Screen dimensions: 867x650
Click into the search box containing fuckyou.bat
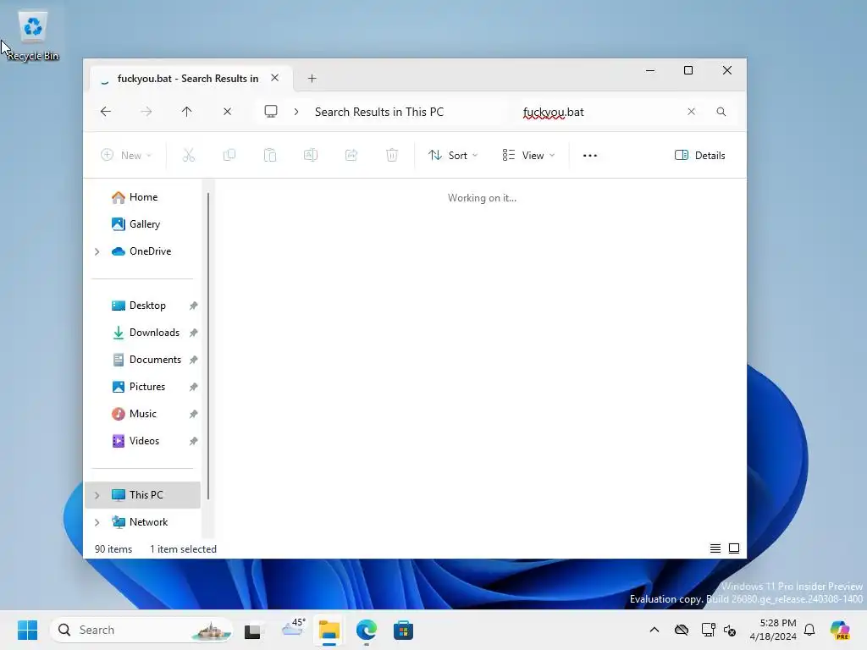tap(600, 113)
